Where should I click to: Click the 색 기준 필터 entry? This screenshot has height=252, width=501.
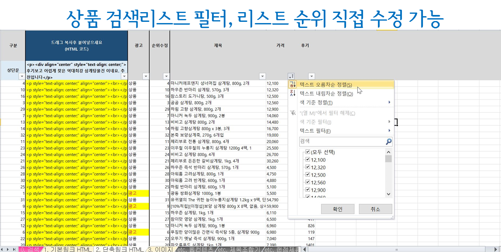[341, 122]
